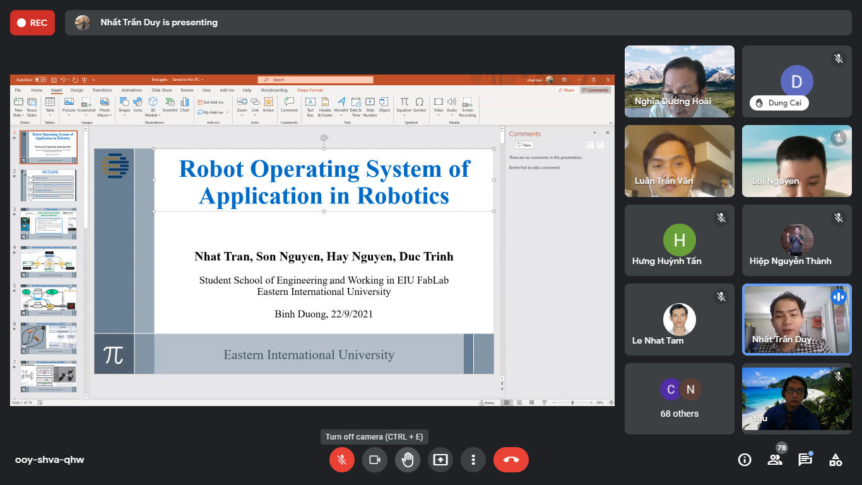
Task: Select Nhất Trần Duy speaker tile
Action: tap(797, 320)
